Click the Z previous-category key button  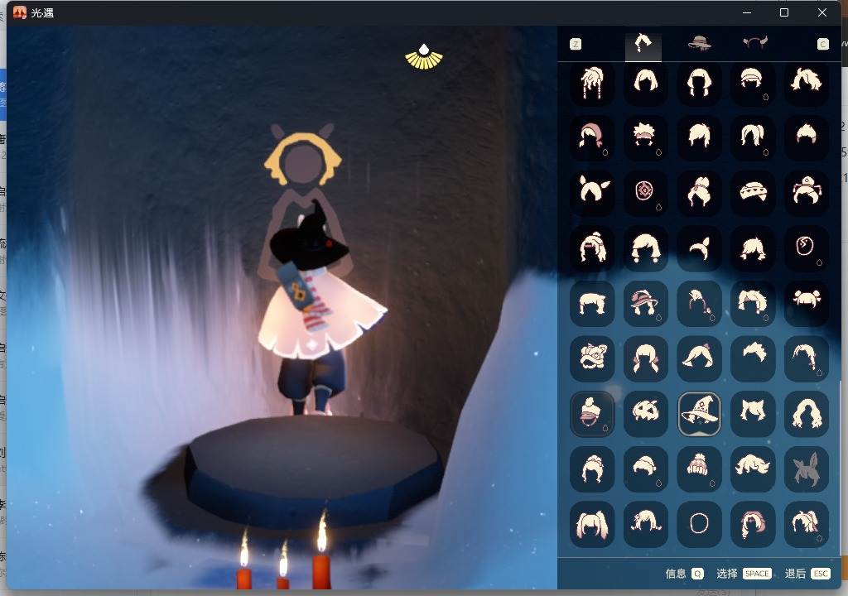tap(576, 45)
